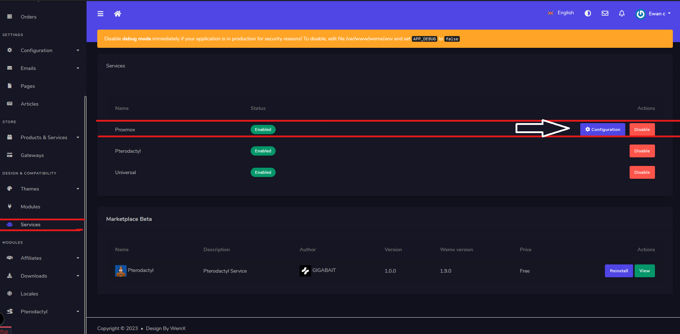Viewport: 680px width, 334px height.
Task: Click the Services robot icon in sidebar
Action: pos(10,224)
